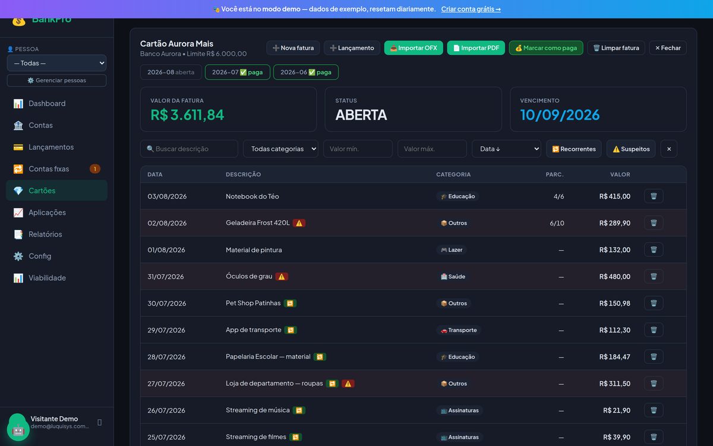
Task: Open Aplicações in the sidebar
Action: point(56,212)
